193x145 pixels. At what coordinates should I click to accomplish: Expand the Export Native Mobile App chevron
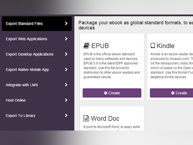[x=66, y=69]
